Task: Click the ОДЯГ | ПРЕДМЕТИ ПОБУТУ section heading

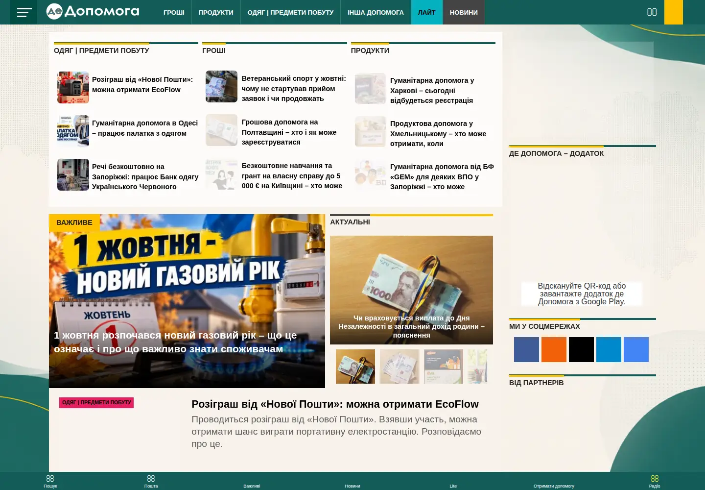Action: click(x=101, y=50)
